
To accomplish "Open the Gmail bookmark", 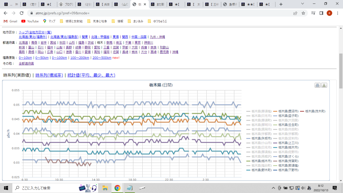I will 10,21.
